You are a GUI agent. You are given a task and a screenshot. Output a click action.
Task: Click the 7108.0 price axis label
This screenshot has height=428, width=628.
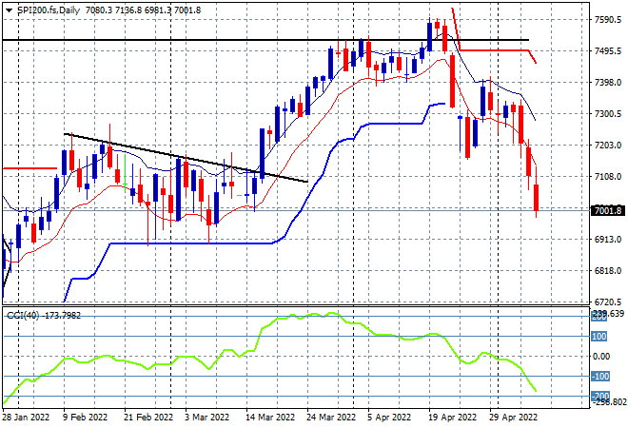[608, 177]
